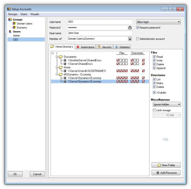
Task: Open the Users menu
Action: (x=24, y=14)
